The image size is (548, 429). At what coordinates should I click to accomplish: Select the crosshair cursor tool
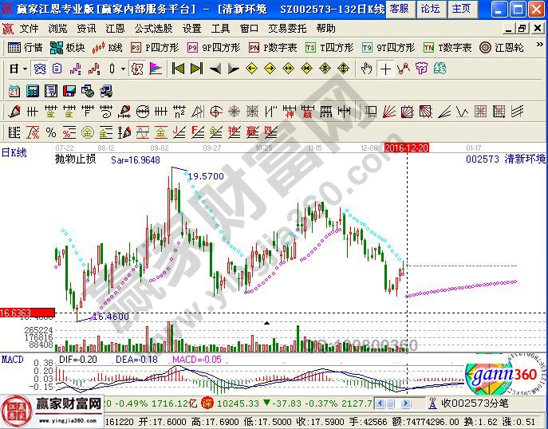coord(386,69)
